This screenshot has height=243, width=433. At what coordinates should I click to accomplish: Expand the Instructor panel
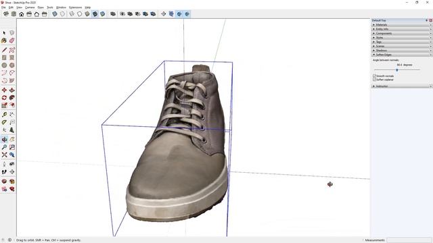point(401,86)
